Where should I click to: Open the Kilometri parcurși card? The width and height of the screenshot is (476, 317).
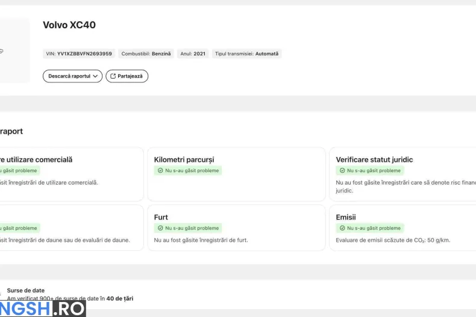236,174
